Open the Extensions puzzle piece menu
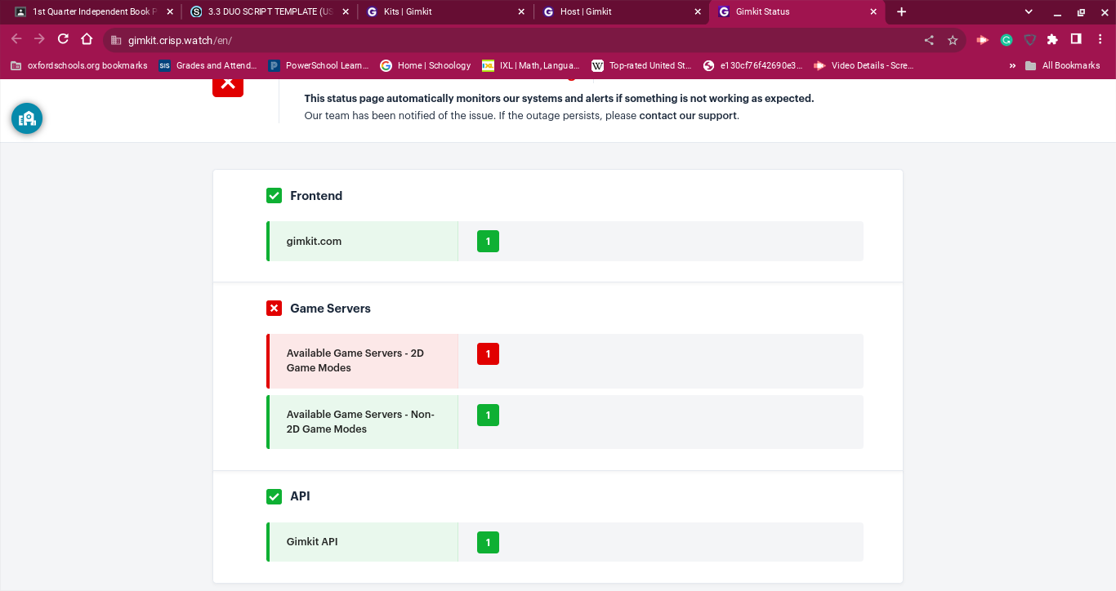 [x=1052, y=39]
